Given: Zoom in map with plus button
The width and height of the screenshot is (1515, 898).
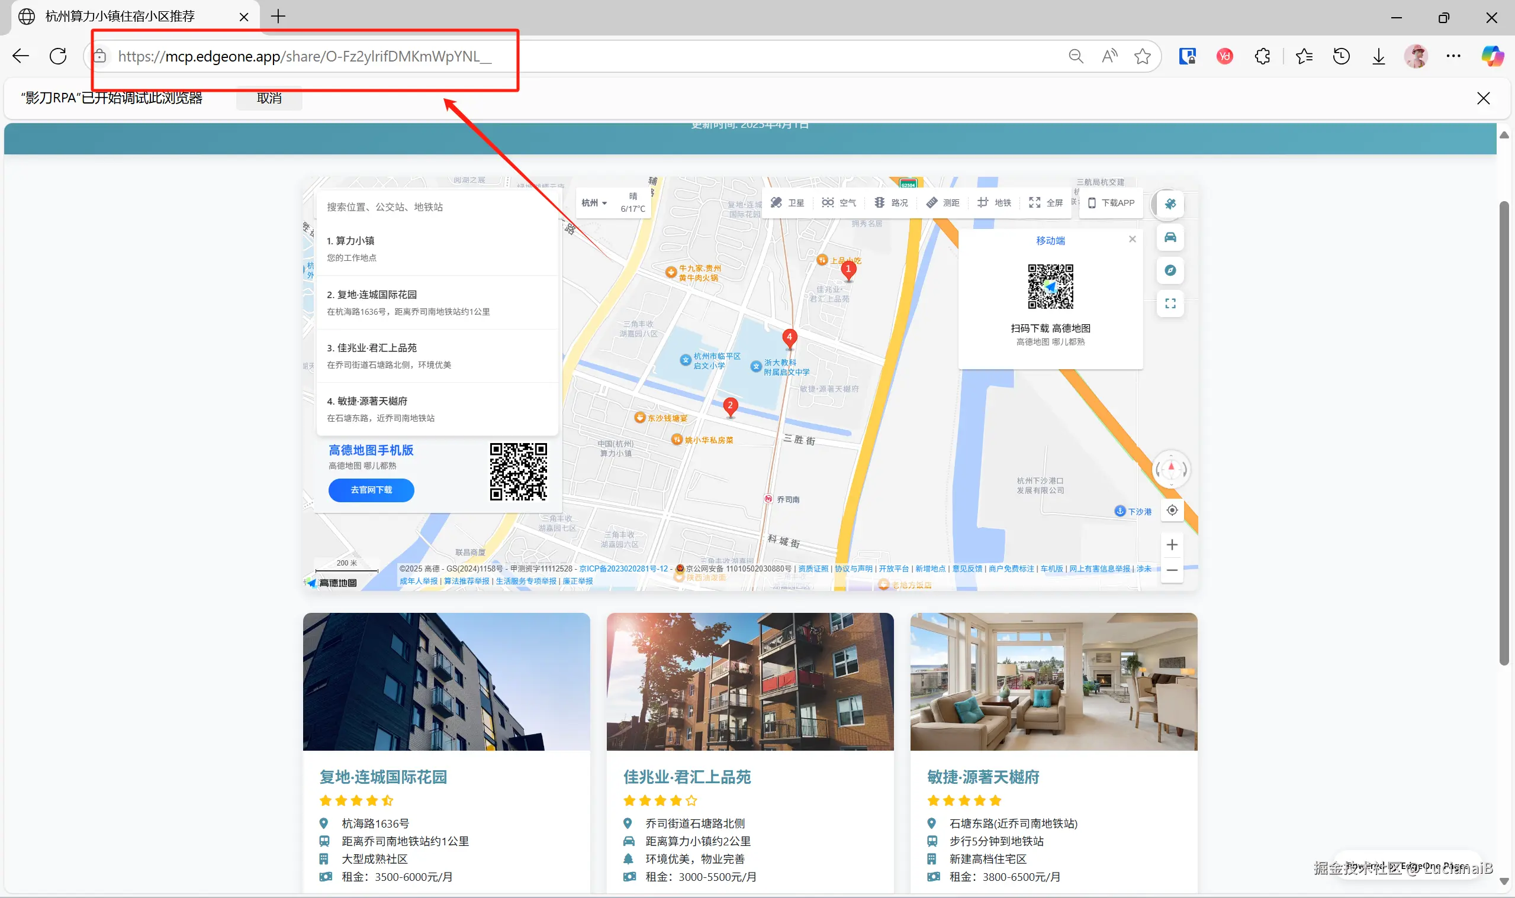Looking at the screenshot, I should click(x=1172, y=545).
